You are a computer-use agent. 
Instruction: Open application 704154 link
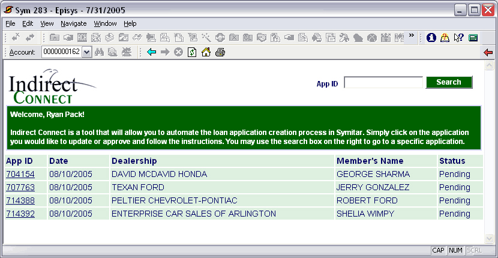[x=20, y=174]
